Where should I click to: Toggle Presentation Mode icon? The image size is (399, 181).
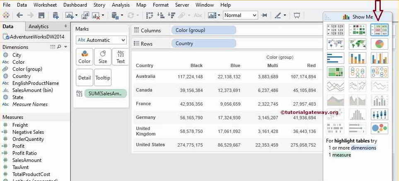point(296,15)
